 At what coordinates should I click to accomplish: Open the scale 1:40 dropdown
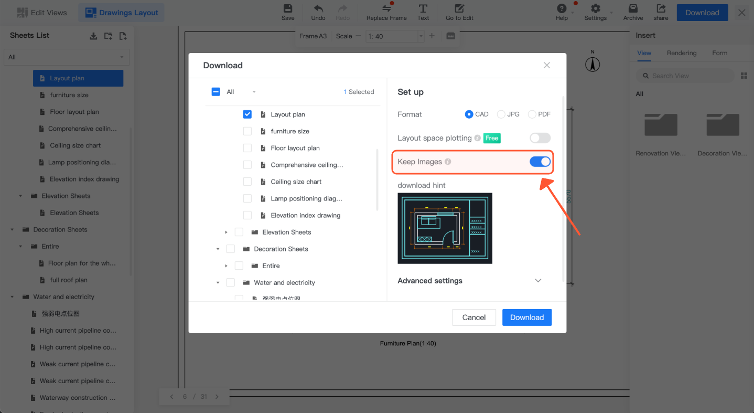421,36
